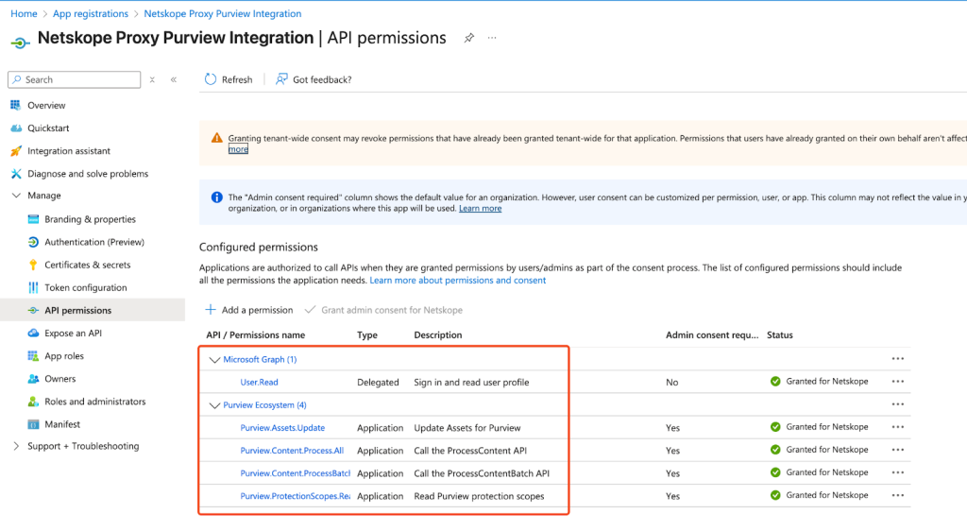
Task: Click the App roles grid icon
Action: (33, 356)
